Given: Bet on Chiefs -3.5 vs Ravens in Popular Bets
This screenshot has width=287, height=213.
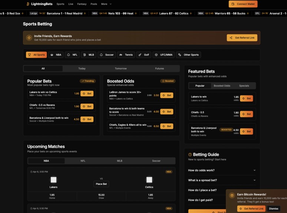Looking at the screenshot, I should tap(87, 106).
